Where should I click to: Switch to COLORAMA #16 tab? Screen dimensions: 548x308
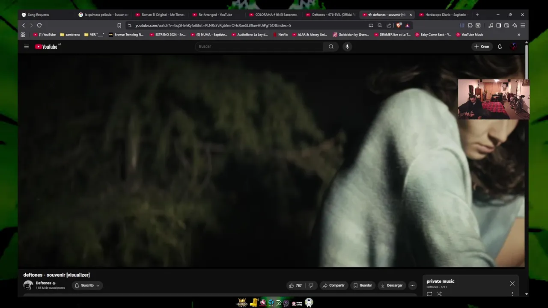(x=274, y=15)
